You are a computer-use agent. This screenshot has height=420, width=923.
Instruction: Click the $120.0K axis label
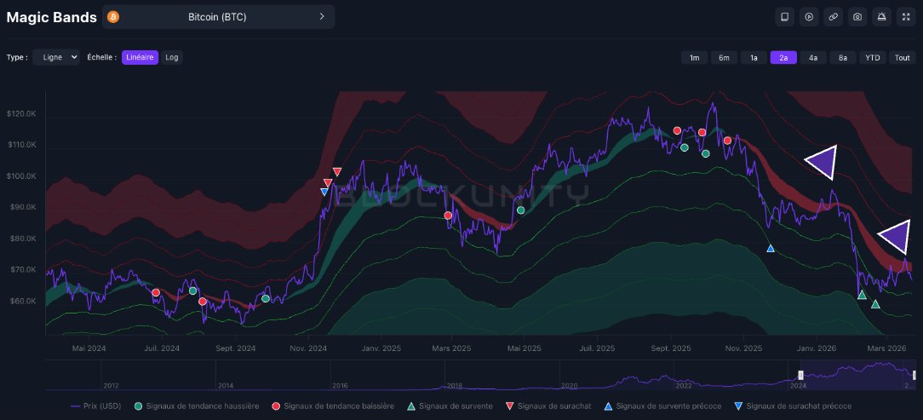(x=21, y=113)
